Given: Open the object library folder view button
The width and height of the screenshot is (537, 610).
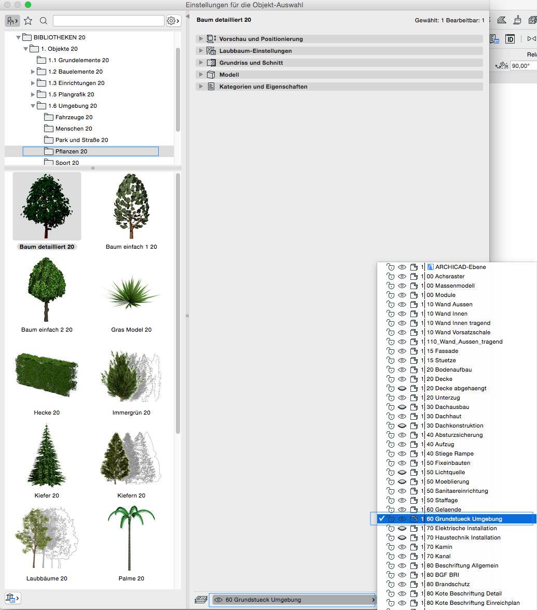Looking at the screenshot, I should point(12,21).
